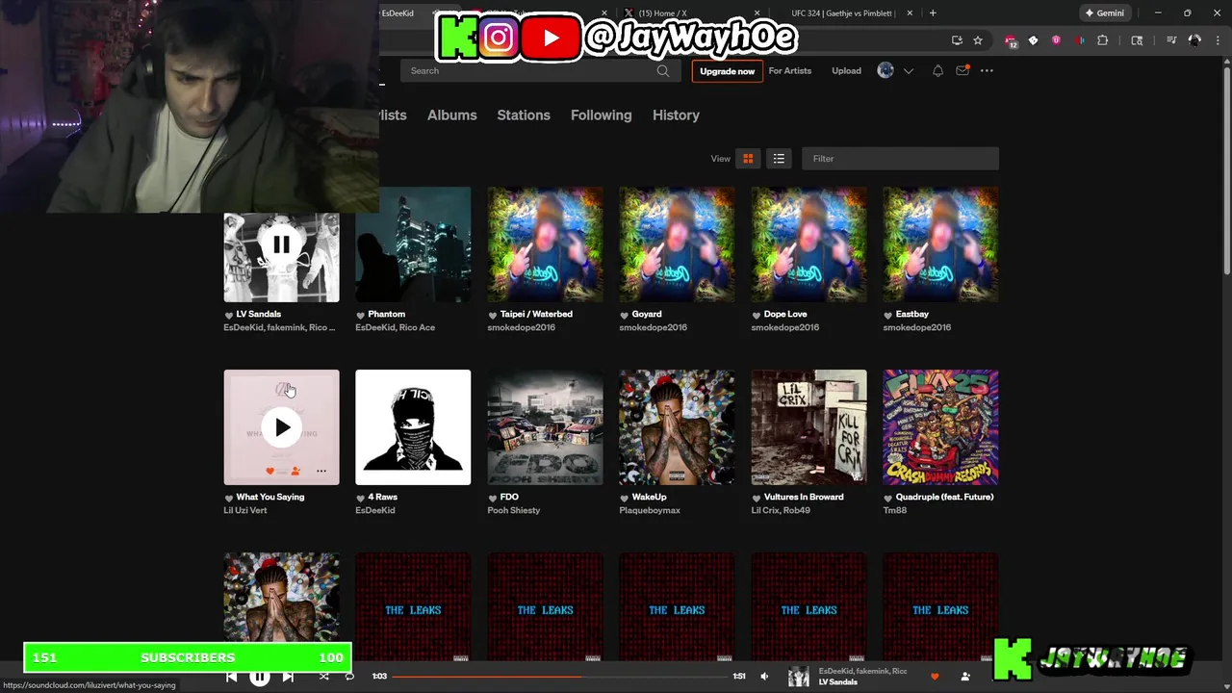1232x693 pixels.
Task: Open now playing LV Sandals thumbnail
Action: [799, 677]
